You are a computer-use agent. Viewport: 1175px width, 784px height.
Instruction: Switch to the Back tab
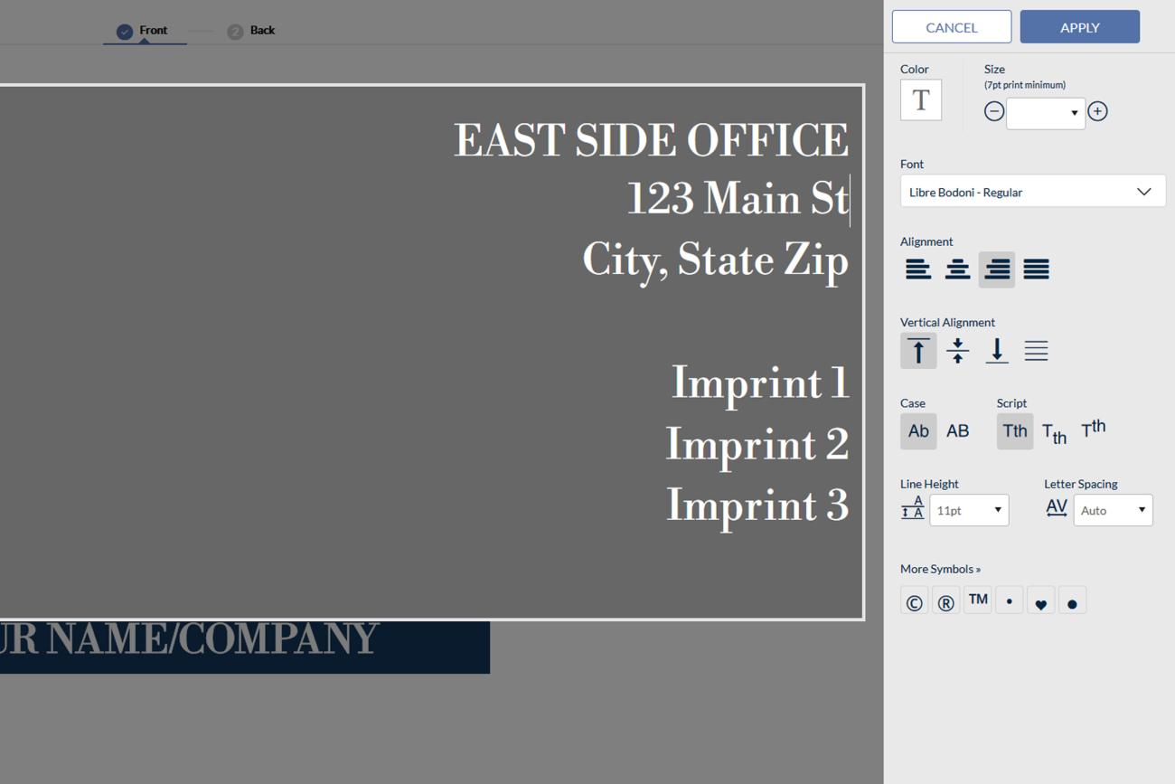tap(251, 31)
